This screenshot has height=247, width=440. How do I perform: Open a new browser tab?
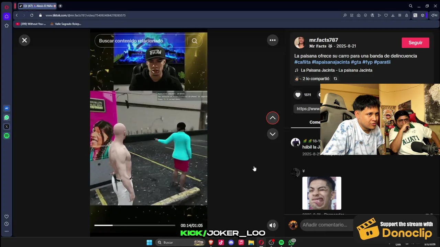pyautogui.click(x=60, y=6)
